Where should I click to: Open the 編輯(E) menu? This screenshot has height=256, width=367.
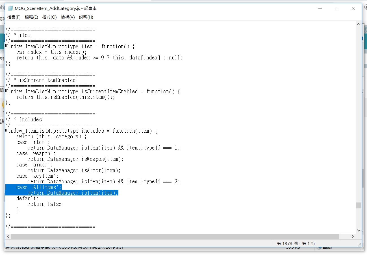pyautogui.click(x=31, y=17)
